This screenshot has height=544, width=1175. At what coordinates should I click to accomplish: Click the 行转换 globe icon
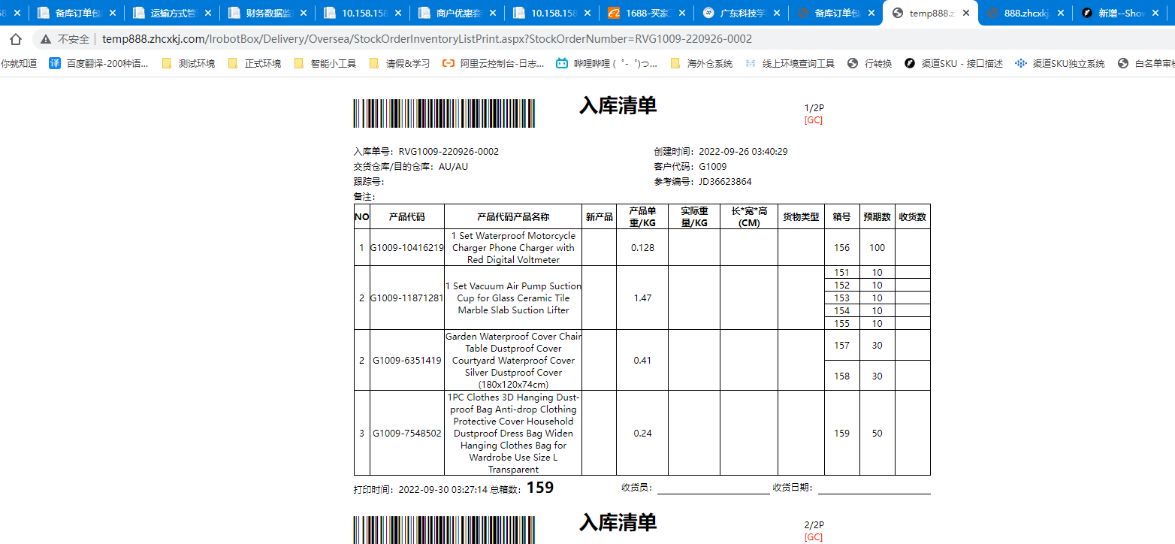(853, 63)
